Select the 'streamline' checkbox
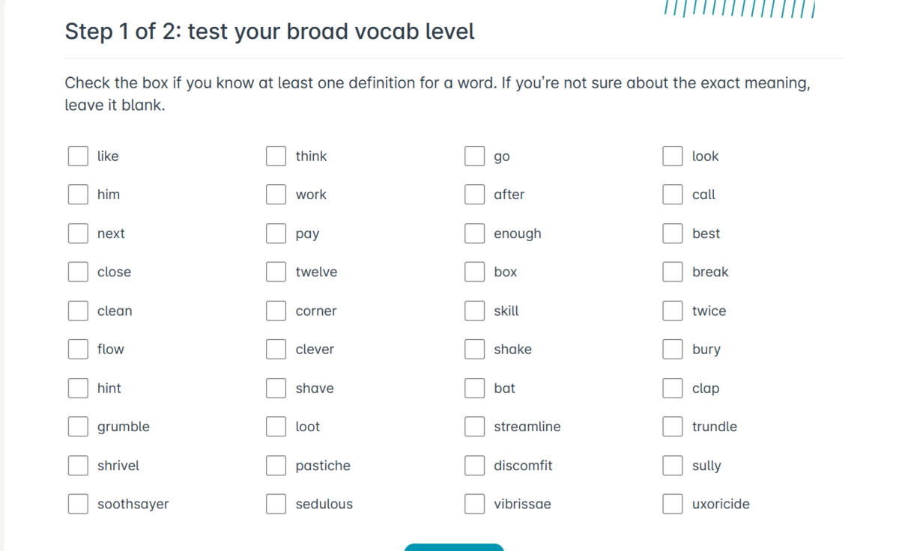The height and width of the screenshot is (551, 899). click(x=474, y=427)
